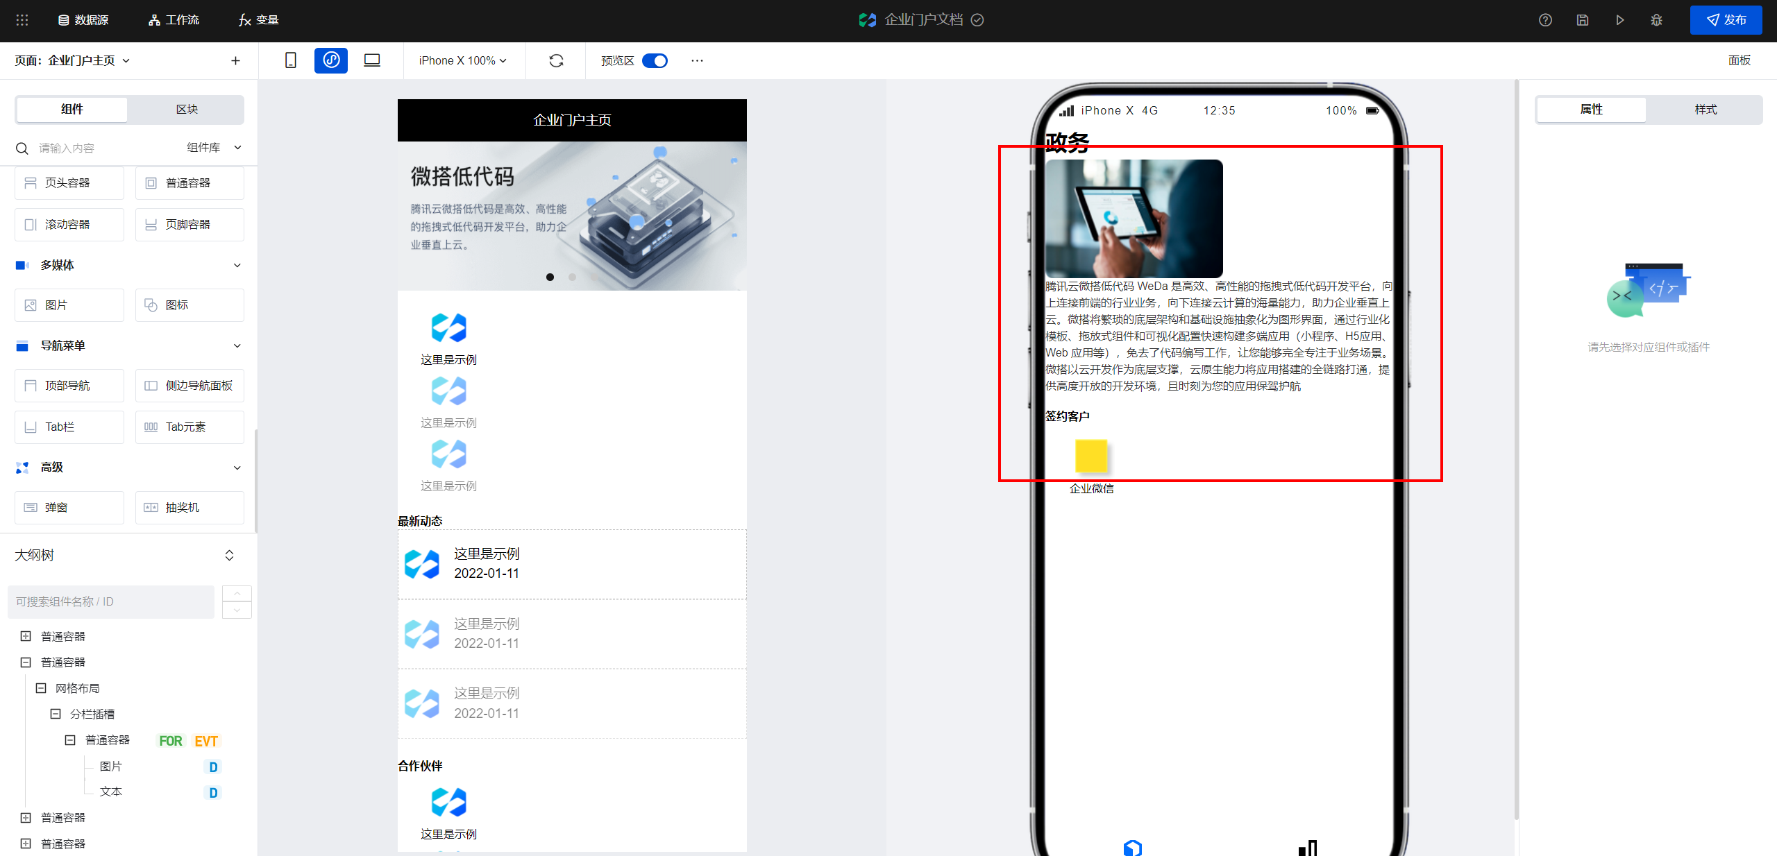Switch to the 区块 tab
This screenshot has width=1777, height=856.
187,109
